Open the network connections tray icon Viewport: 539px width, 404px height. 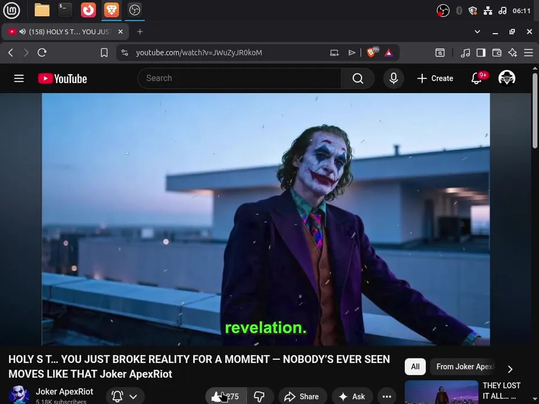point(488,11)
